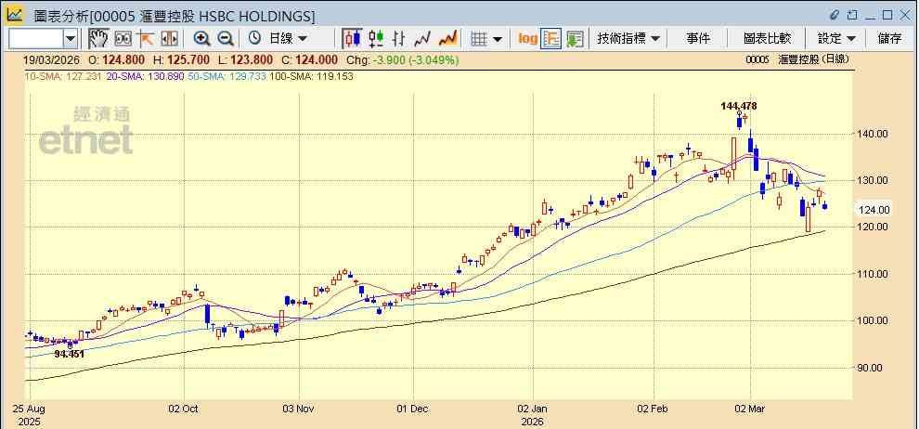Click the split horizontal arrows icon

click(x=169, y=39)
